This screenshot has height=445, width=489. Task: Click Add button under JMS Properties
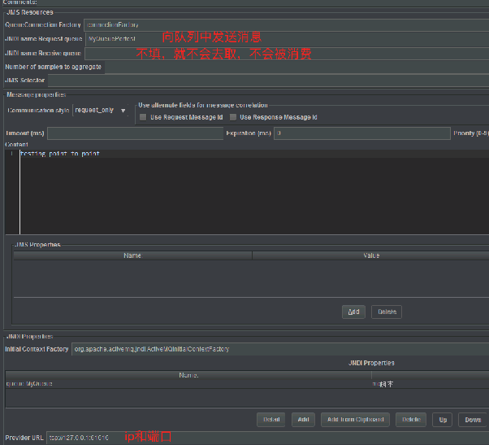pyautogui.click(x=353, y=312)
